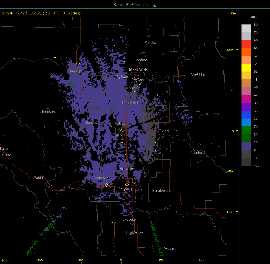Screen dimensions: 270x264
Task: Click the Banff label
Action: 39,178
